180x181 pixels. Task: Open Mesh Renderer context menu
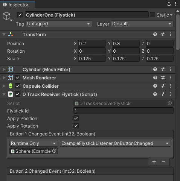click(170, 78)
